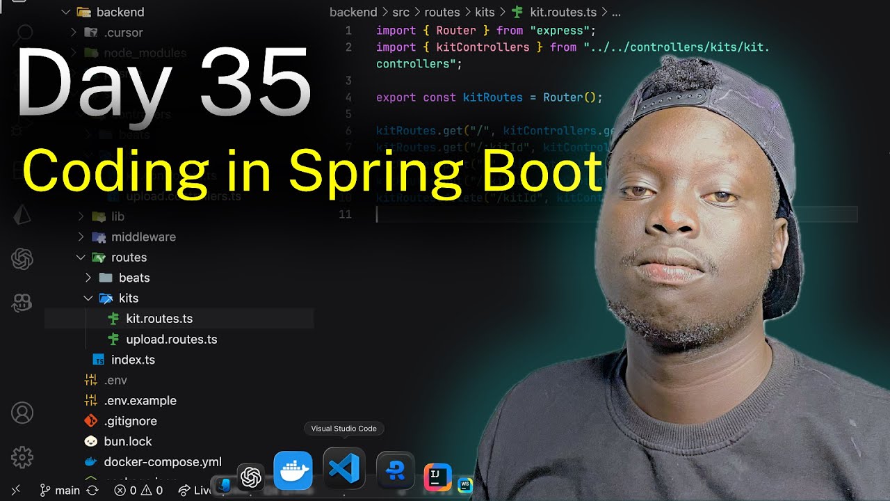Open problems via the errors count icon
890x501 pixels.
120,491
